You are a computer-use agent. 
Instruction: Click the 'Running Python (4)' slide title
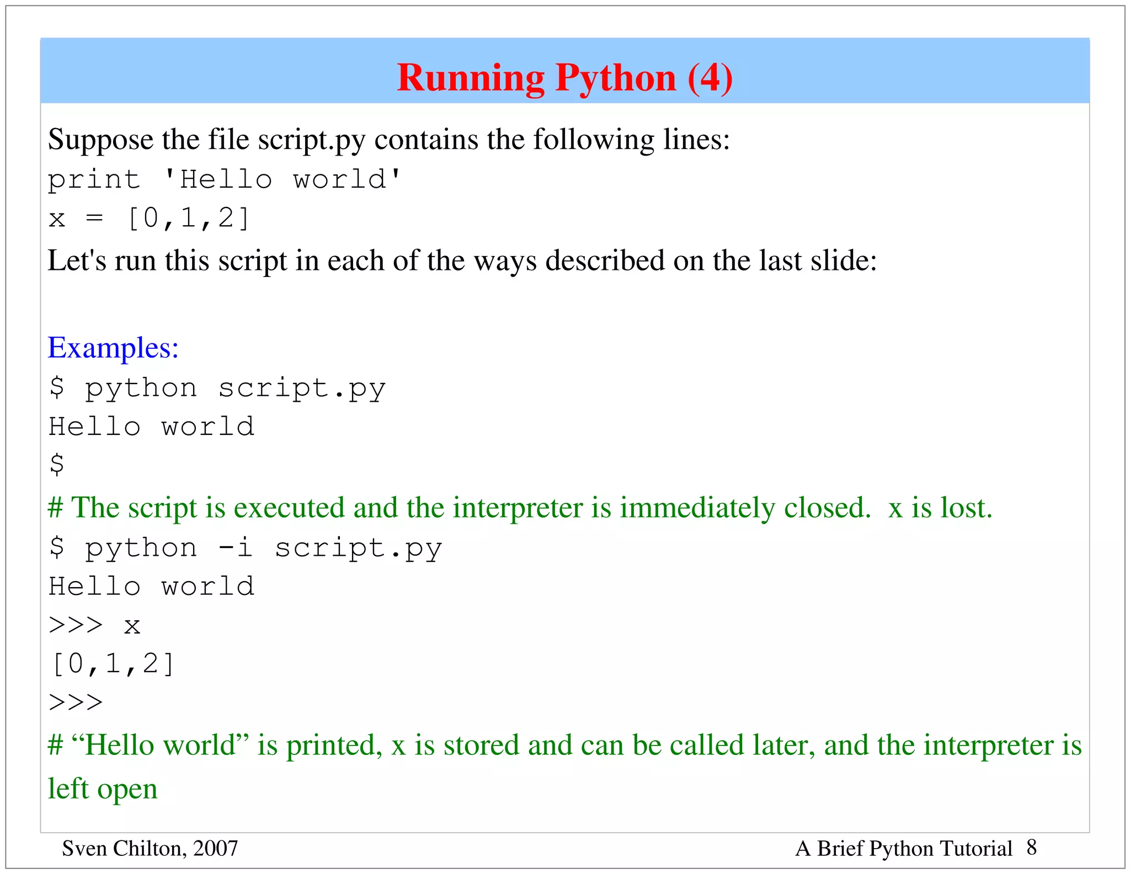point(564,77)
